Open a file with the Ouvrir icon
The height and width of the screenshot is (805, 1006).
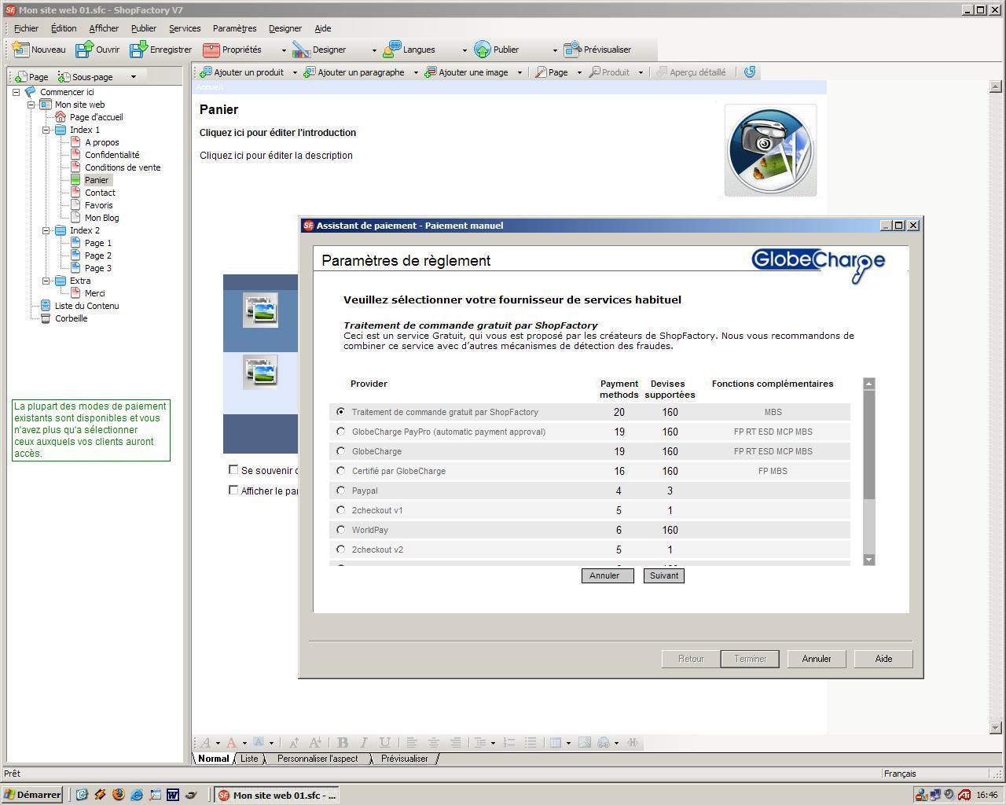click(84, 50)
